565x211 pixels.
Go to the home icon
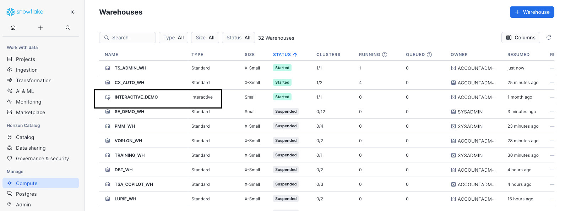click(x=13, y=28)
